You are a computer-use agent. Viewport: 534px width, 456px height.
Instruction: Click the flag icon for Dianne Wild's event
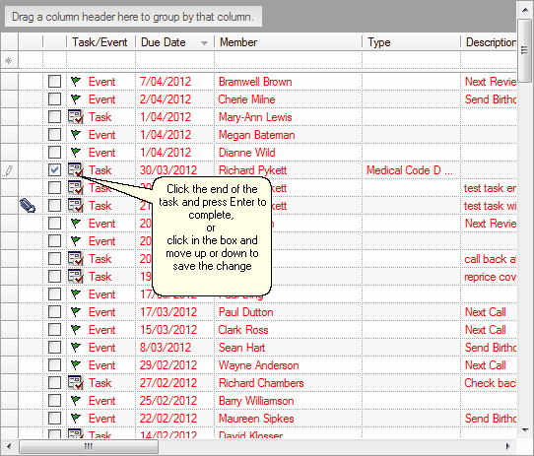click(76, 153)
